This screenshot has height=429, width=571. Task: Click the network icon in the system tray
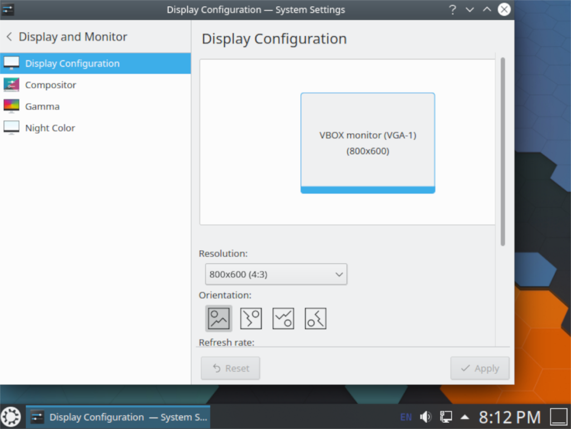(x=446, y=417)
